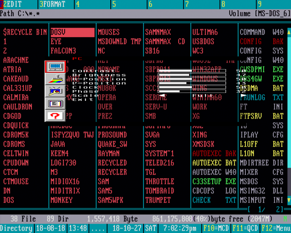The image size is (291, 233).
Task: Click the 18-10-27 date in status bar
Action: [x=127, y=228]
